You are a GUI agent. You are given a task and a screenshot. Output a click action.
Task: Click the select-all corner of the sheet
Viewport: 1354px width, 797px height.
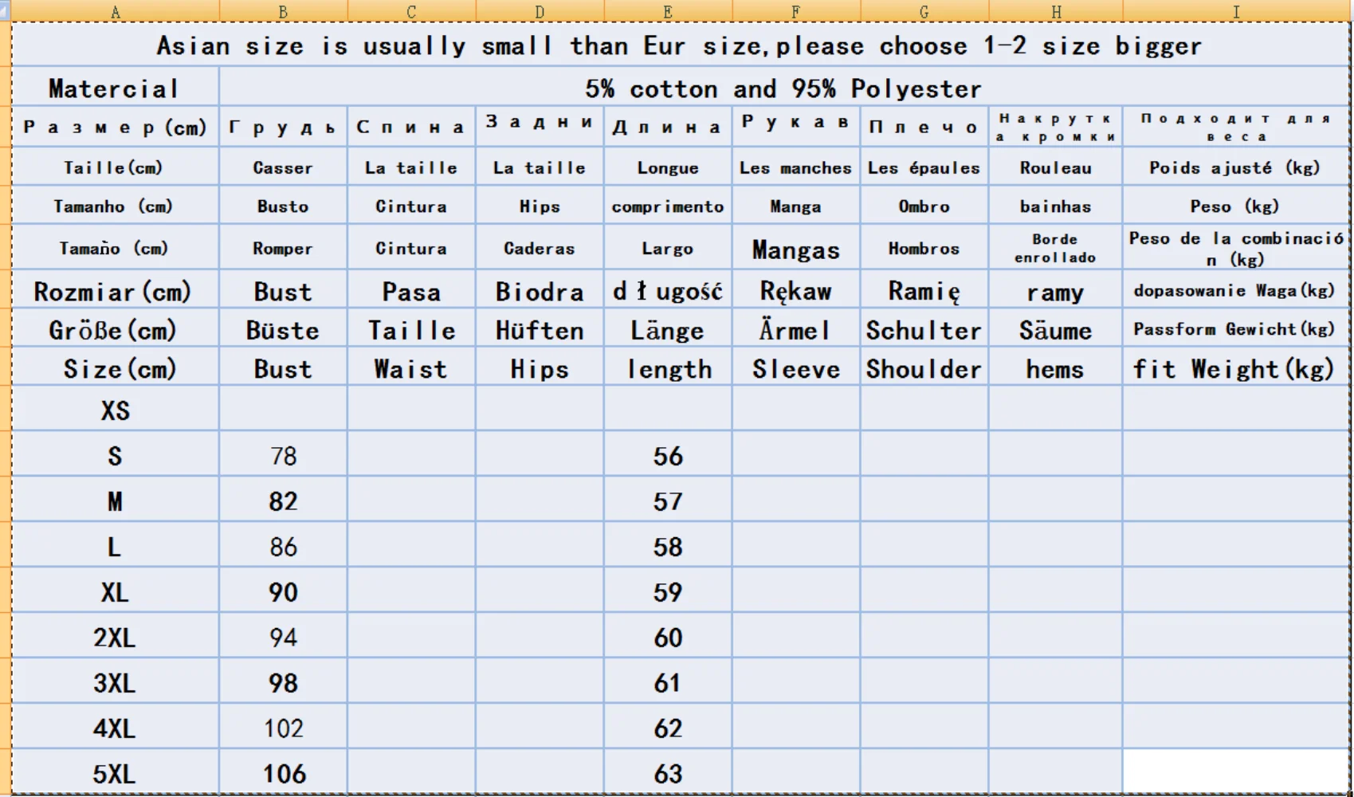[x=5, y=11]
